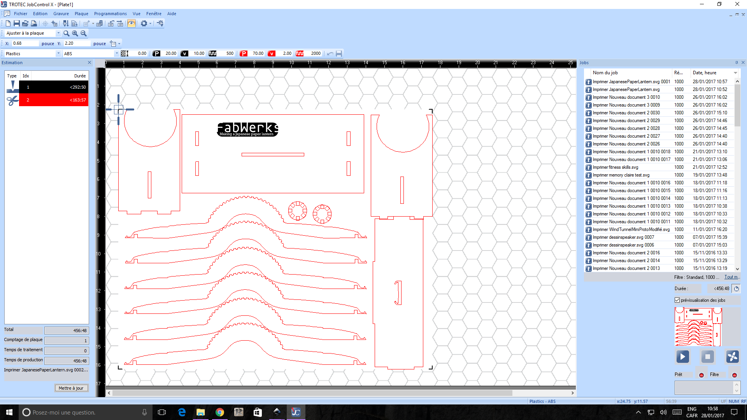Image resolution: width=747 pixels, height=420 pixels.
Task: Recalculate duration with the clock icon
Action: 736,289
